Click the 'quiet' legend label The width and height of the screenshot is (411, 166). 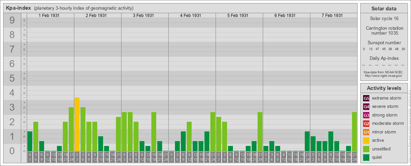[378, 157]
